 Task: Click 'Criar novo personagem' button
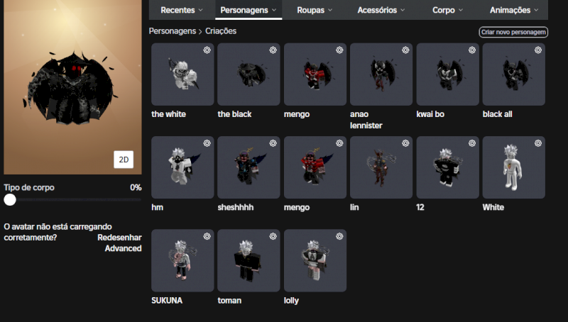pos(513,32)
